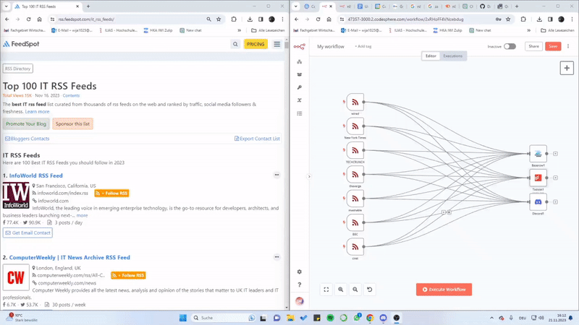This screenshot has width=579, height=325.
Task: Select the mashable RSS node
Action: pos(355,199)
